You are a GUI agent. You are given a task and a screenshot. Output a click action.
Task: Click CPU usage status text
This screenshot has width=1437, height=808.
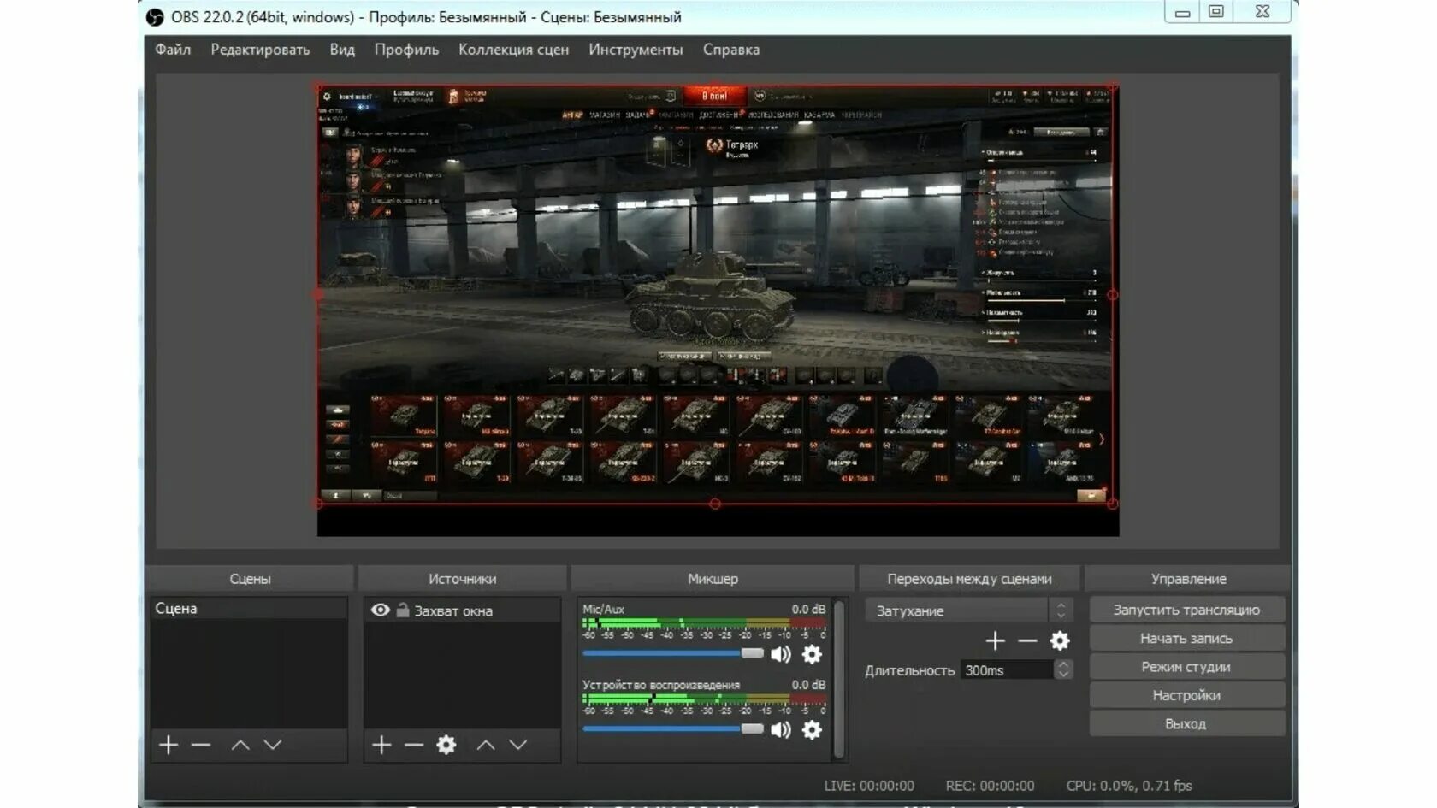[1129, 785]
